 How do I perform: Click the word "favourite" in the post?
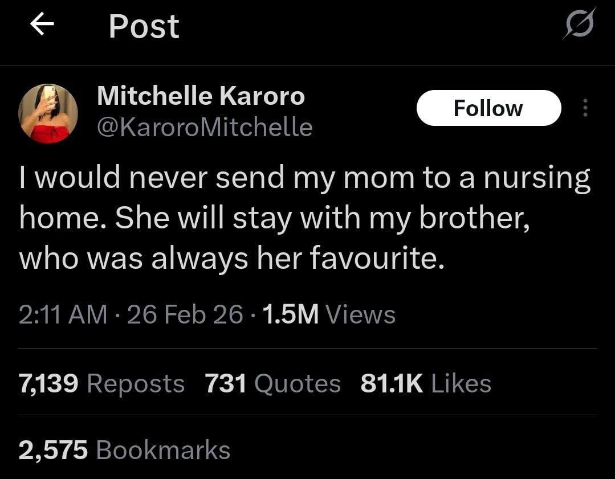(x=375, y=259)
